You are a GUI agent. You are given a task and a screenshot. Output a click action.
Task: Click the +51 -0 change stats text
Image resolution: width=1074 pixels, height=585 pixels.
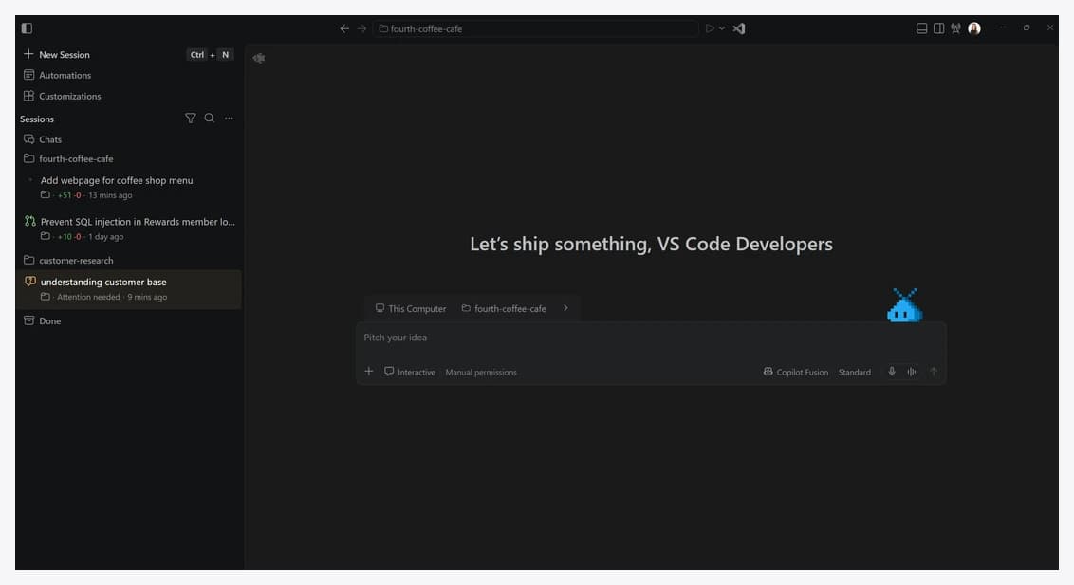[69, 195]
